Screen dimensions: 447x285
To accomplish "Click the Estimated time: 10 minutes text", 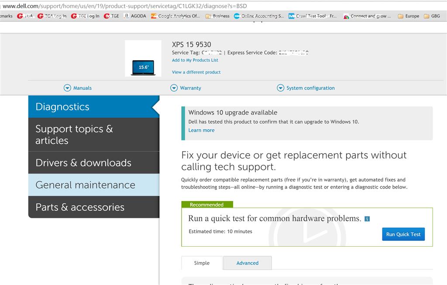I will [220, 231].
